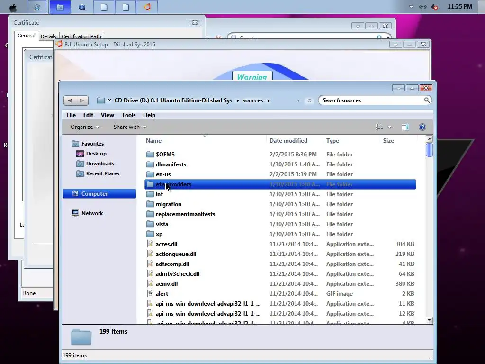Screen dimensions: 485x364
Task: Select the en-us folder
Action: click(280, 174)
